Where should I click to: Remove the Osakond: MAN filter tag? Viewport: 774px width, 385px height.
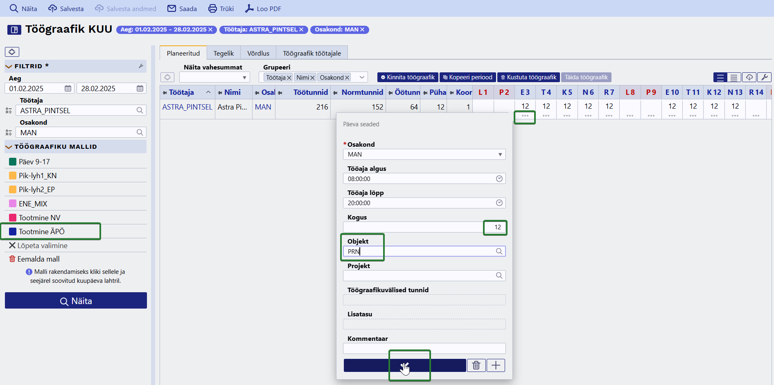[362, 29]
